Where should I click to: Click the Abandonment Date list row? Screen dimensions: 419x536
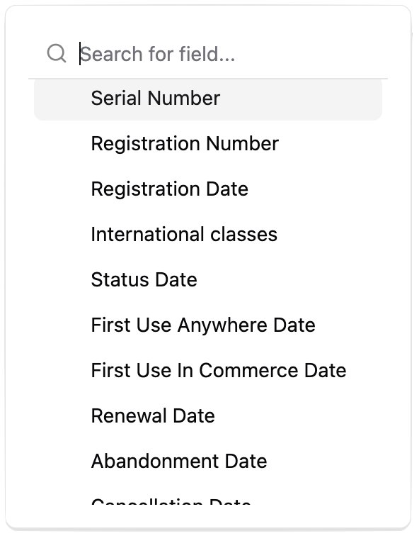point(208,461)
